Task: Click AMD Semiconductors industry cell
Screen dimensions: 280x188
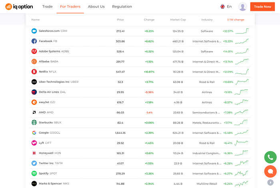Action: tap(206, 113)
